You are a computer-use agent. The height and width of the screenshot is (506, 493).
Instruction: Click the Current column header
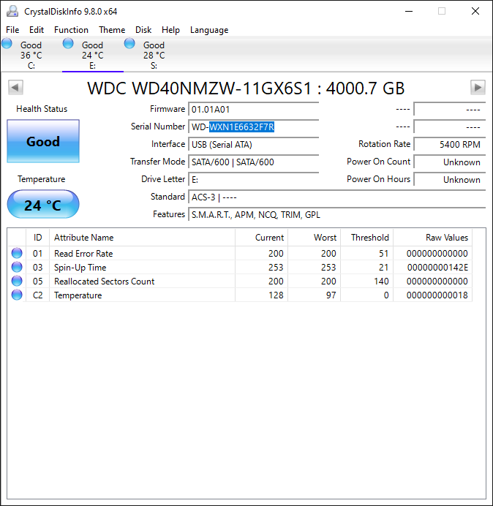262,238
